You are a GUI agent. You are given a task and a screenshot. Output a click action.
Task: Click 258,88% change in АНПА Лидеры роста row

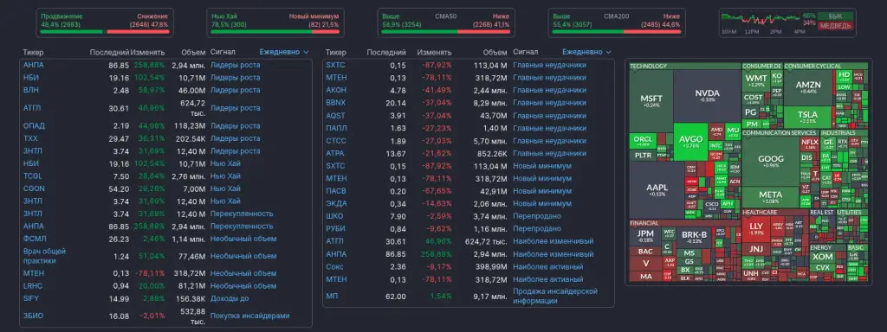[149, 65]
